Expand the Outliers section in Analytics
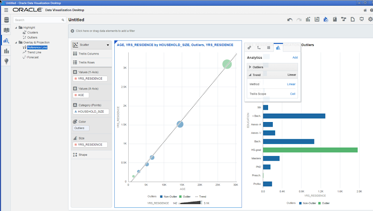This screenshot has height=211, width=373. point(250,67)
